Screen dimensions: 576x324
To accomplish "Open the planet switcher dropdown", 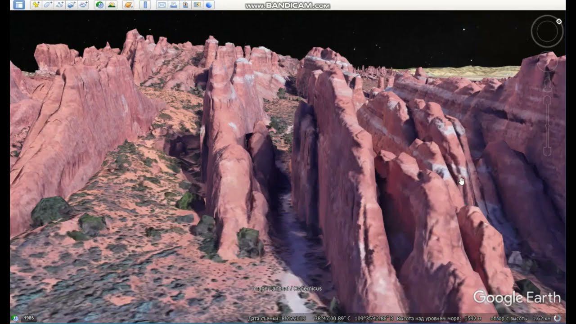I will 128,5.
